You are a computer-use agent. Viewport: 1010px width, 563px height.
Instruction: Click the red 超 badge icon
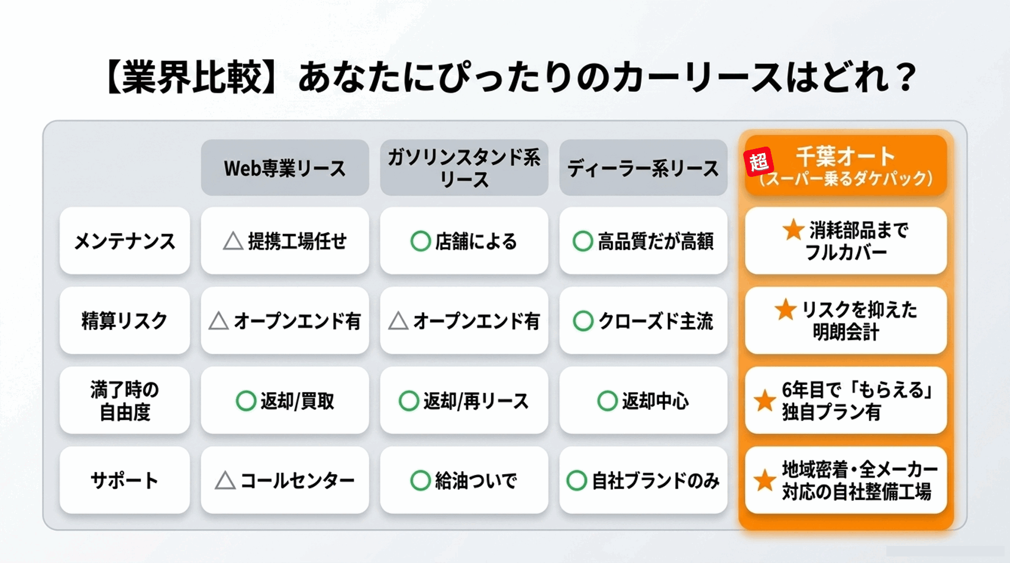759,161
